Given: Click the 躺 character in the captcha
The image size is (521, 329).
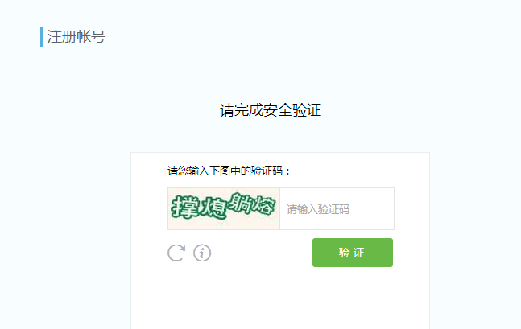Looking at the screenshot, I should tap(240, 203).
